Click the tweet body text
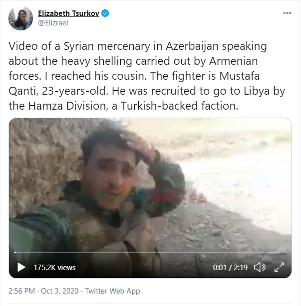This screenshot has width=301, height=306. click(x=147, y=76)
